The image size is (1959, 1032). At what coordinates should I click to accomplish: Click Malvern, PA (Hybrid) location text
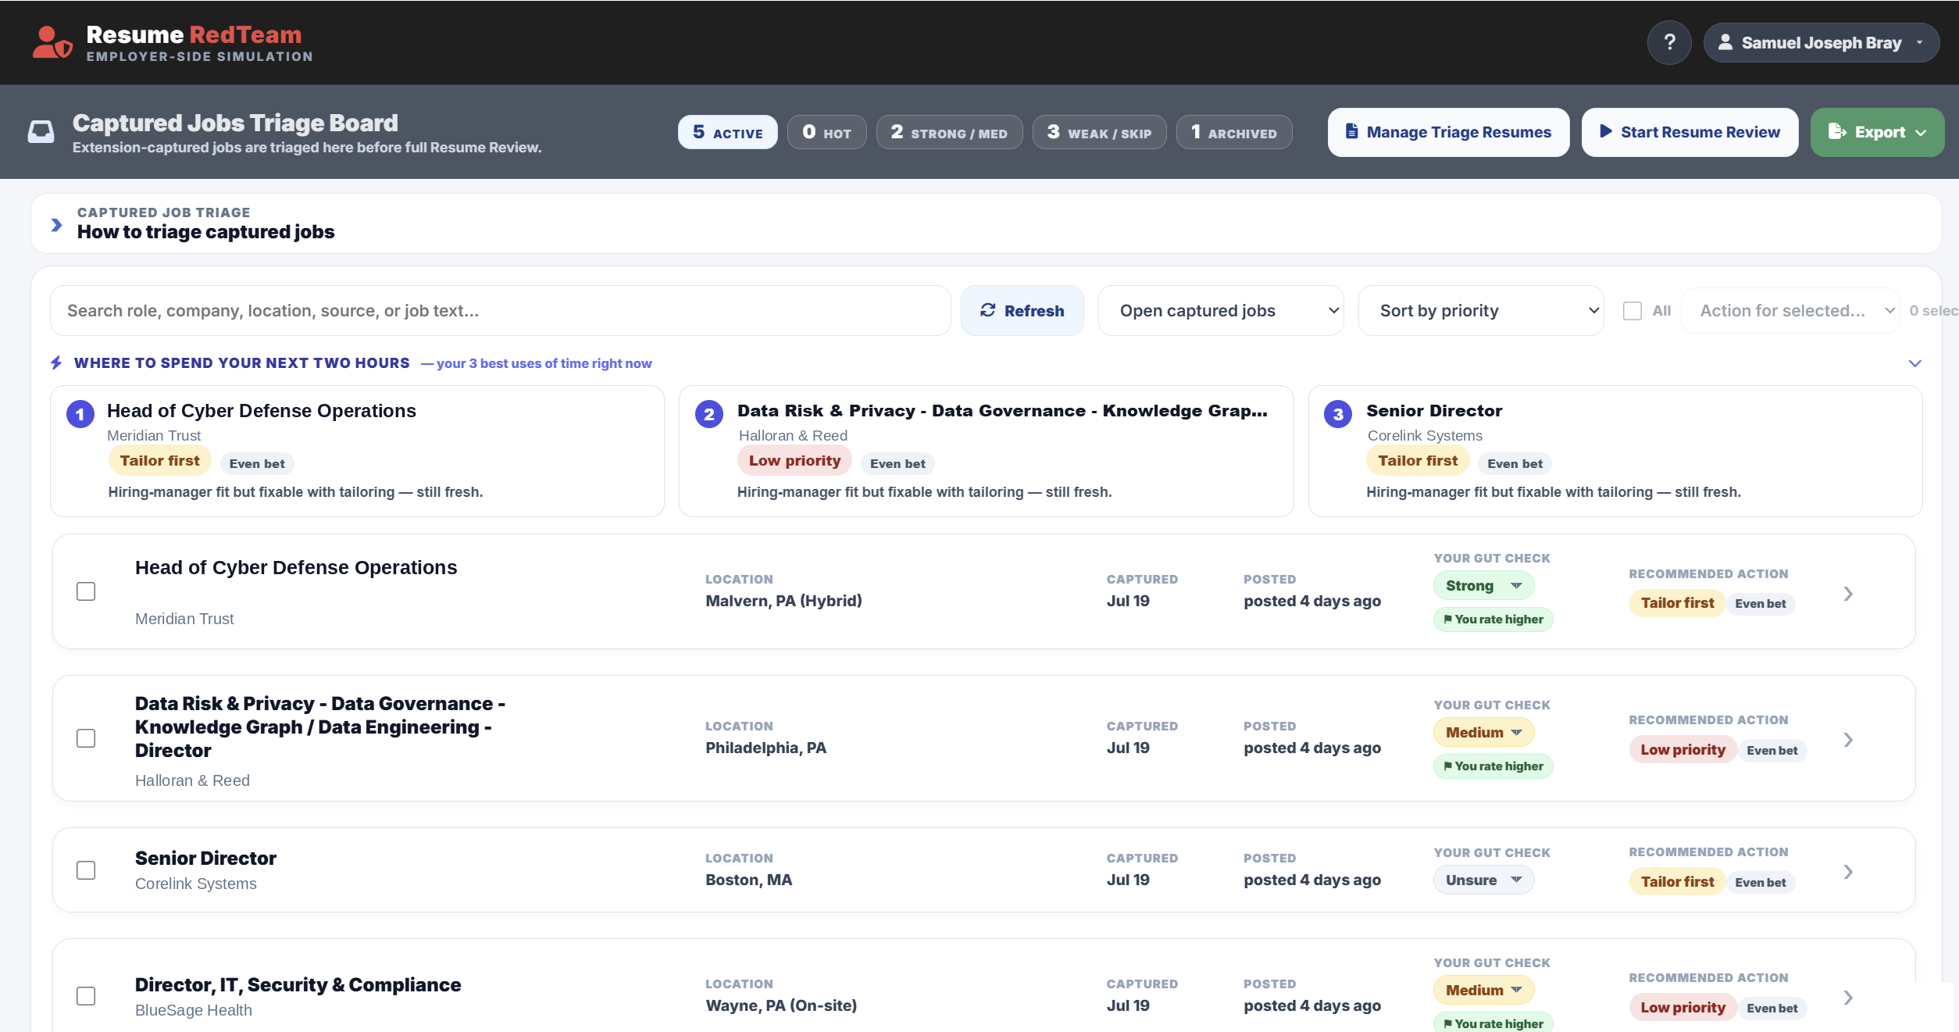click(x=783, y=601)
